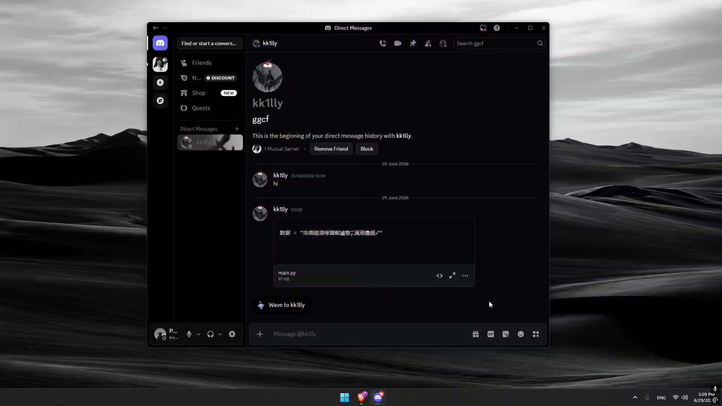Open the emoji picker
The height and width of the screenshot is (406, 722).
[521, 334]
